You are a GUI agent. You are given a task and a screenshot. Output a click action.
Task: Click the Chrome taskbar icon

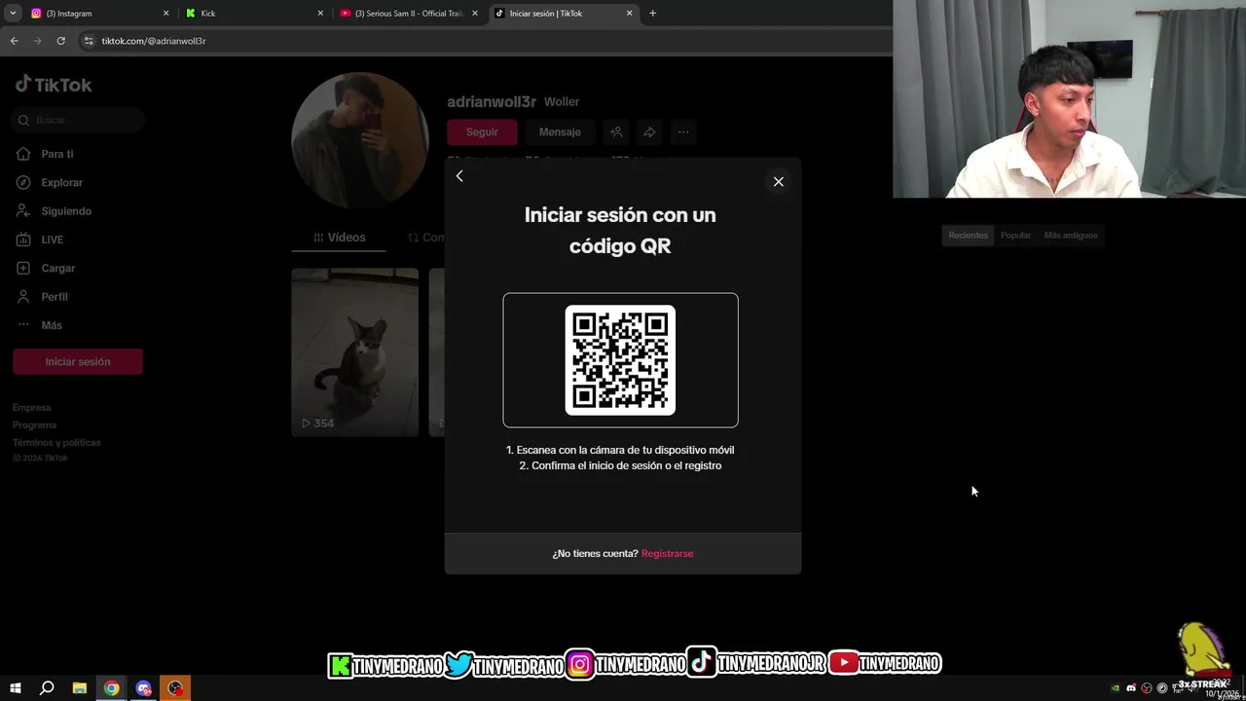tap(112, 688)
